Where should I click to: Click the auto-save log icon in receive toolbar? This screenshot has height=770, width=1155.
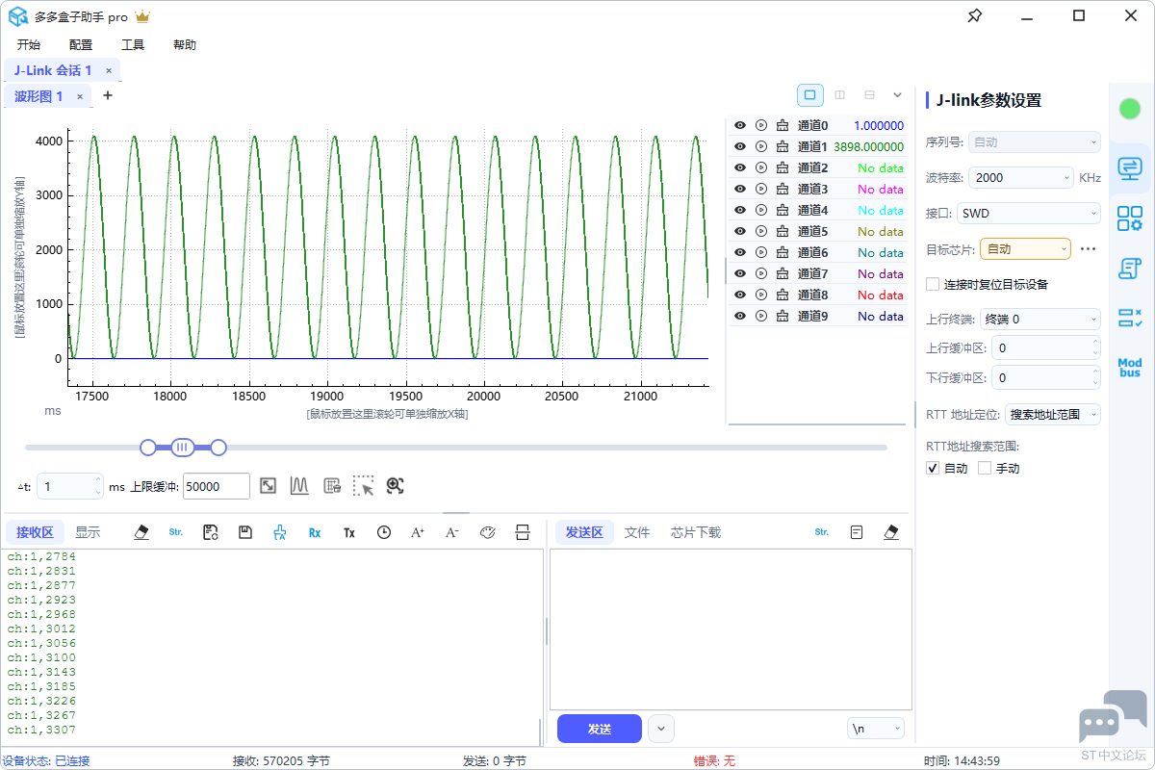211,532
